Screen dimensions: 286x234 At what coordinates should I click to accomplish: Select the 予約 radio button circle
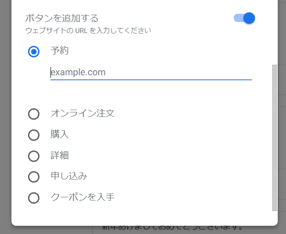tap(34, 51)
